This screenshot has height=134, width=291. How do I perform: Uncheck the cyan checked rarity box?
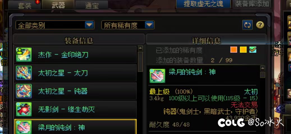click(x=253, y=50)
